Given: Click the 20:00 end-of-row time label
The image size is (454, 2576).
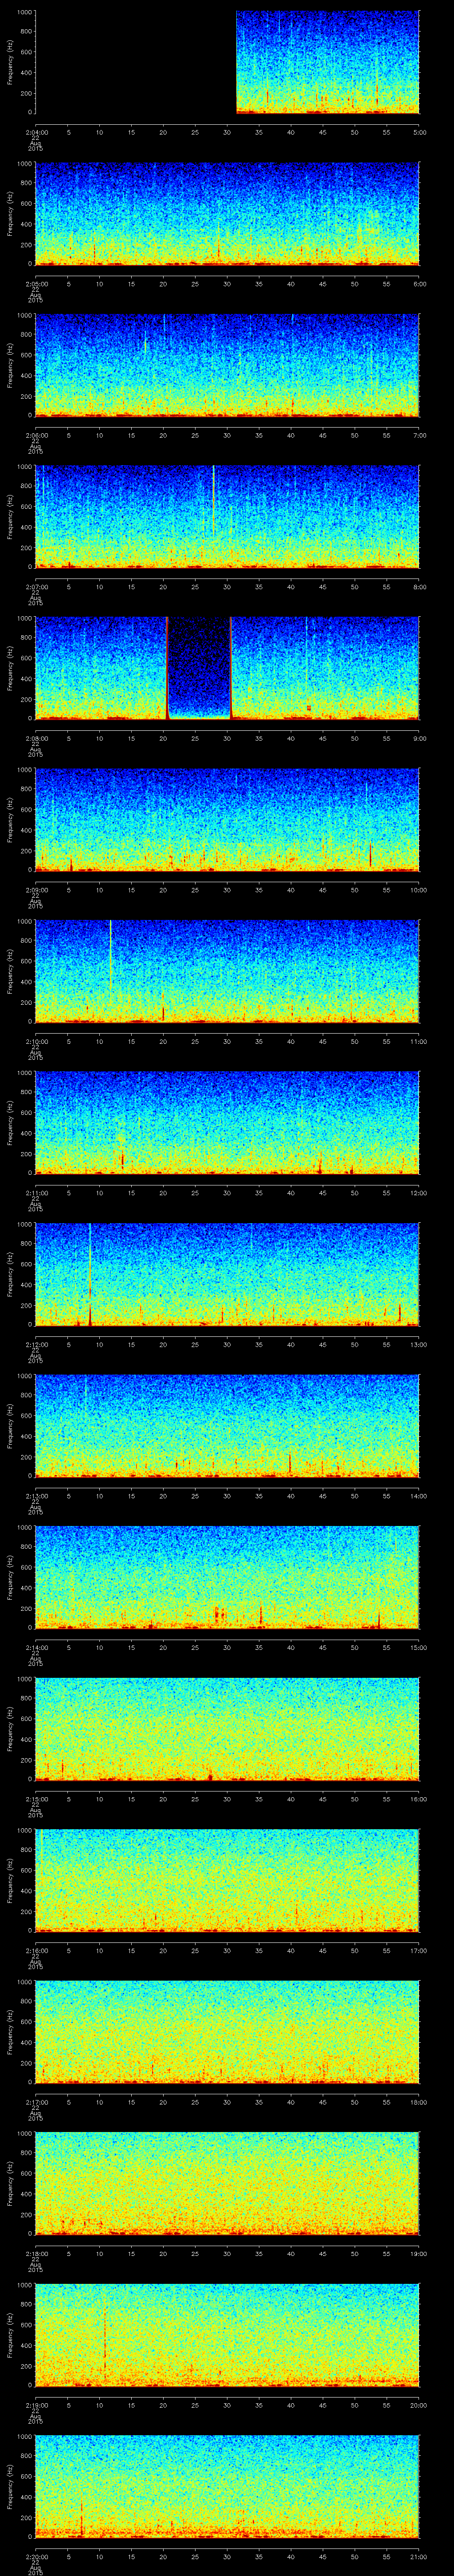Looking at the screenshot, I should click(x=419, y=2404).
